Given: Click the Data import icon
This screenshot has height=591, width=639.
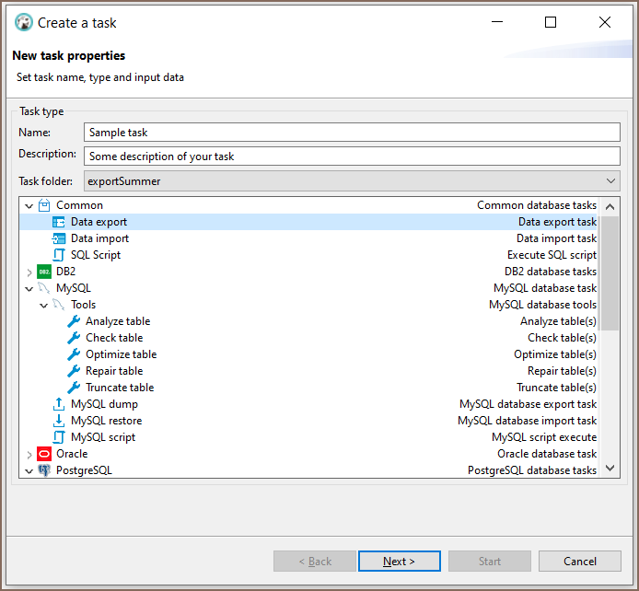Looking at the screenshot, I should click(x=59, y=238).
